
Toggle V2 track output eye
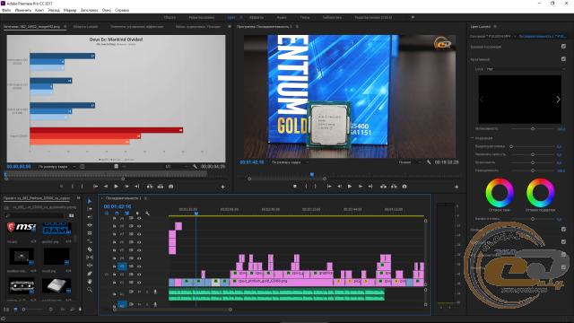point(139,275)
